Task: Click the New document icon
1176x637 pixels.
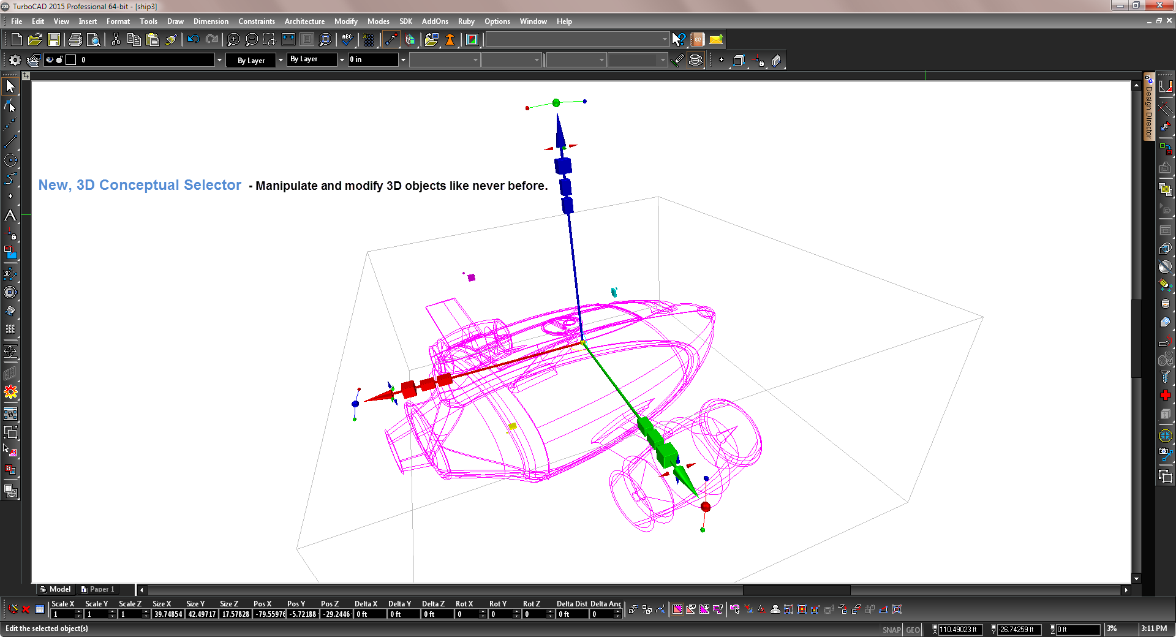Action: click(x=17, y=40)
